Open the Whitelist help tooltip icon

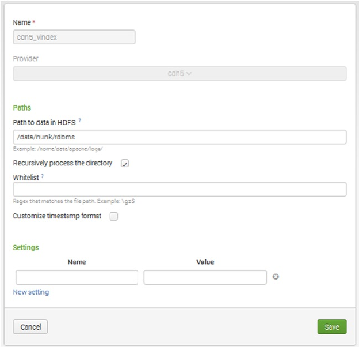[43, 176]
